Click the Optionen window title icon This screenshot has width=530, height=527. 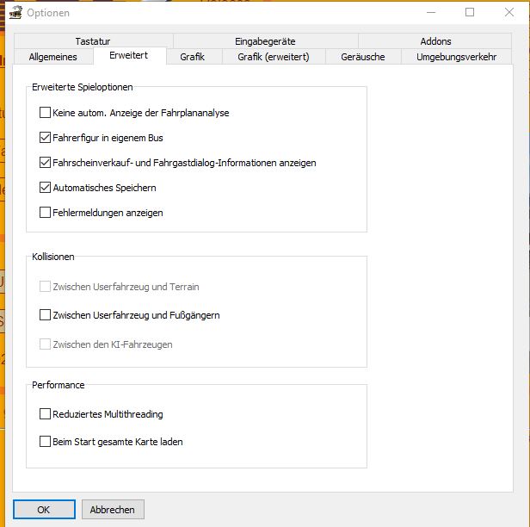15,13
